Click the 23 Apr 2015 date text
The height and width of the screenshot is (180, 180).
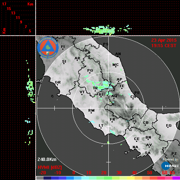164,40
